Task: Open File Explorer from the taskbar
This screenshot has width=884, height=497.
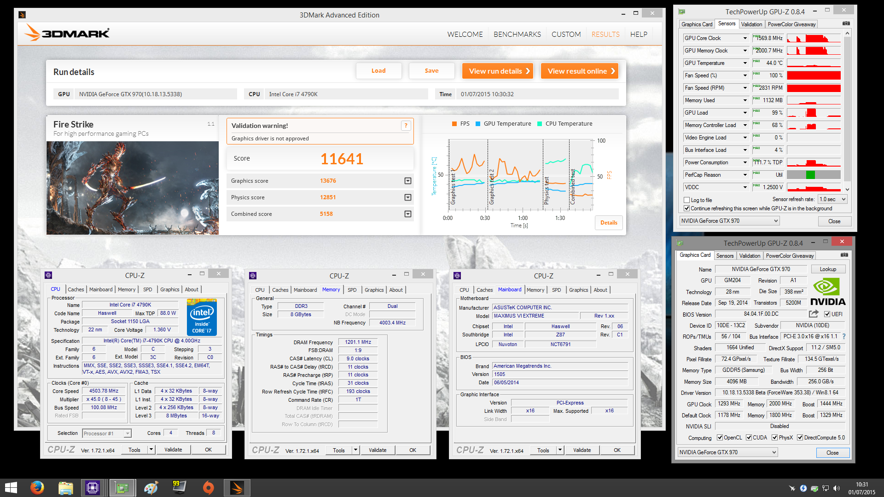Action: [x=65, y=488]
